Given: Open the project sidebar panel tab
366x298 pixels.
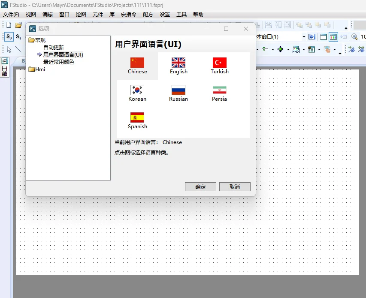Looking at the screenshot, I should click(5, 68).
